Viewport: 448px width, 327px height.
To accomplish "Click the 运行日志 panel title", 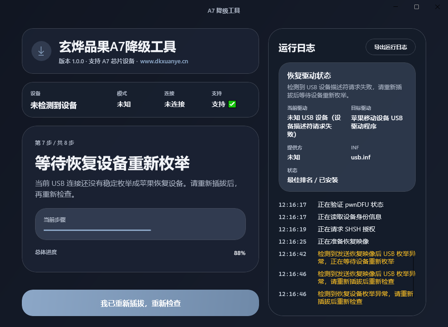I will coord(296,48).
